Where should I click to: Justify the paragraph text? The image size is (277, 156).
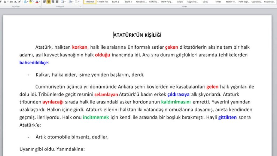coord(57,2)
